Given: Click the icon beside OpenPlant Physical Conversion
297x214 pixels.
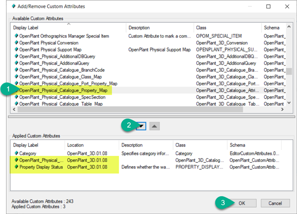Looking at the screenshot, I should pyautogui.click(x=16, y=42).
